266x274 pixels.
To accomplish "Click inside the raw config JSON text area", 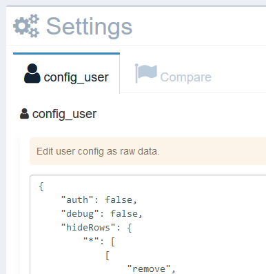I will [148, 224].
